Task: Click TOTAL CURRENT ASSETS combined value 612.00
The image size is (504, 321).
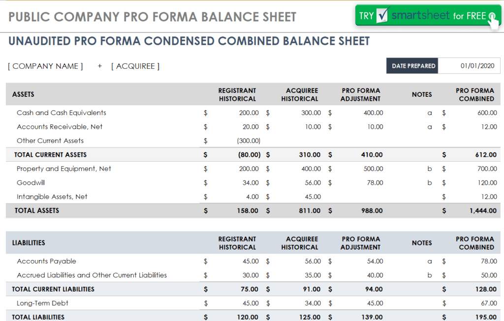Action: pyautogui.click(x=486, y=155)
